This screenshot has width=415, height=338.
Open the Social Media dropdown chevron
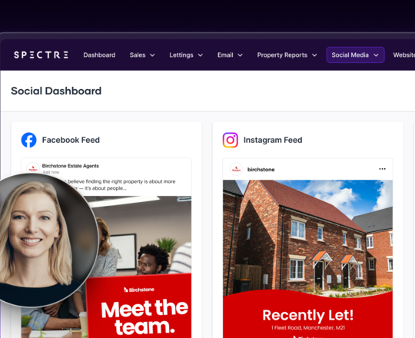376,55
